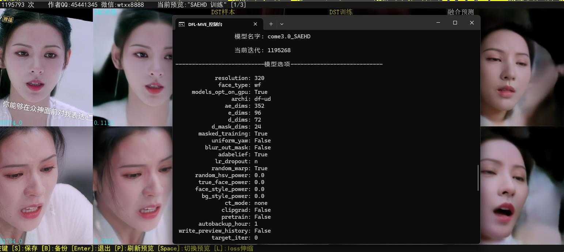Click the [B]:备份 backup hint

pos(55,248)
